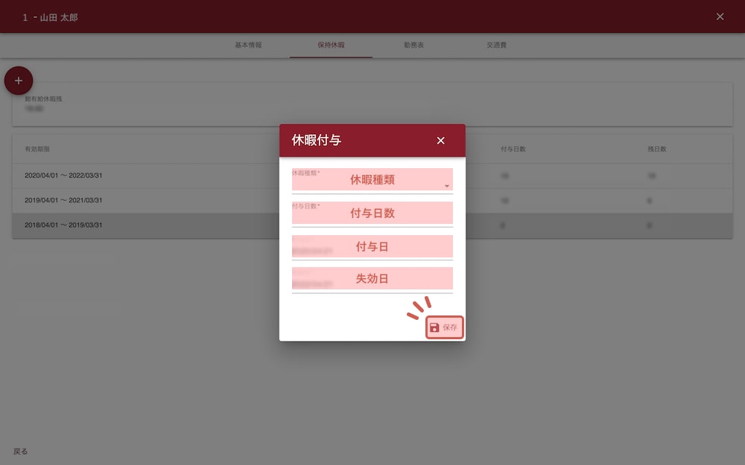745x465 pixels.
Task: Open the 休暇種類 dropdown
Action: click(x=372, y=180)
